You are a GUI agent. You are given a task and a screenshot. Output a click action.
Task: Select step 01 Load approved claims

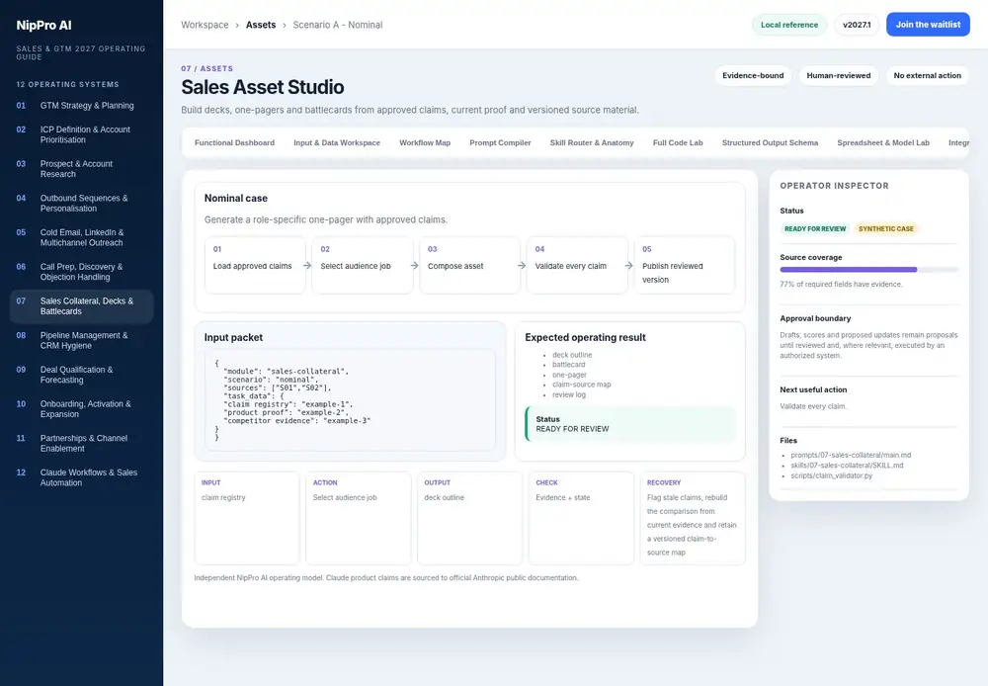(x=255, y=265)
